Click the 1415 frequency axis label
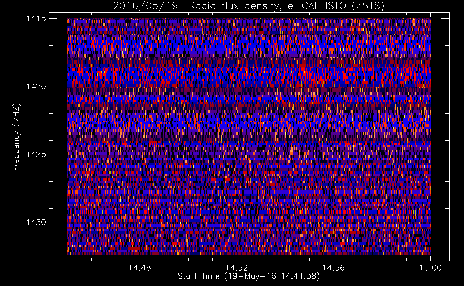The image size is (464, 286). [36, 19]
